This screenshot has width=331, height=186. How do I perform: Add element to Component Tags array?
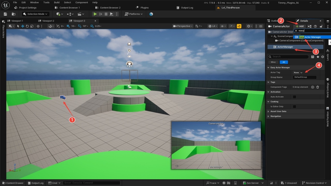click(x=313, y=87)
